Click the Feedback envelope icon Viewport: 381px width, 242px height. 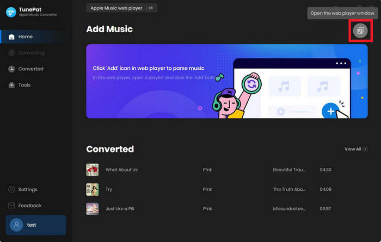[x=11, y=205]
